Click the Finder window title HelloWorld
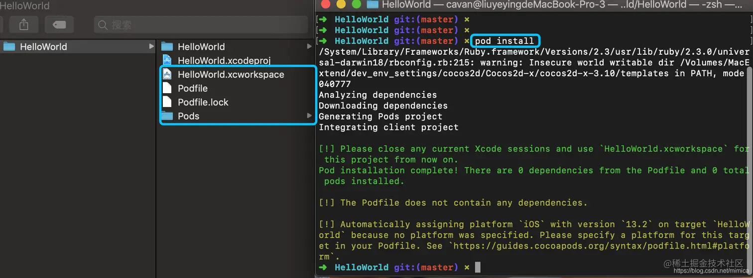The width and height of the screenshot is (753, 278). (25, 6)
